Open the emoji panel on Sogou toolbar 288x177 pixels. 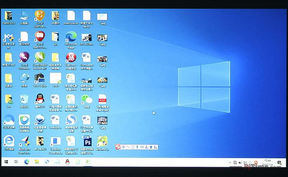[x=132, y=147]
